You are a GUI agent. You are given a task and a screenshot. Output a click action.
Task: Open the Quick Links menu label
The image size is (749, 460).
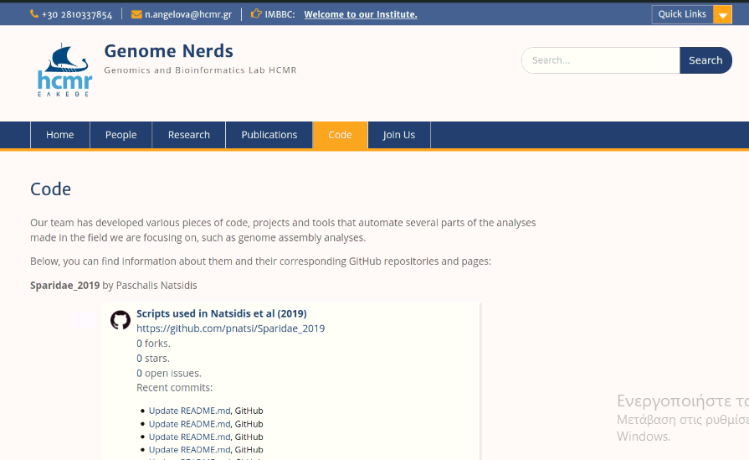682,14
